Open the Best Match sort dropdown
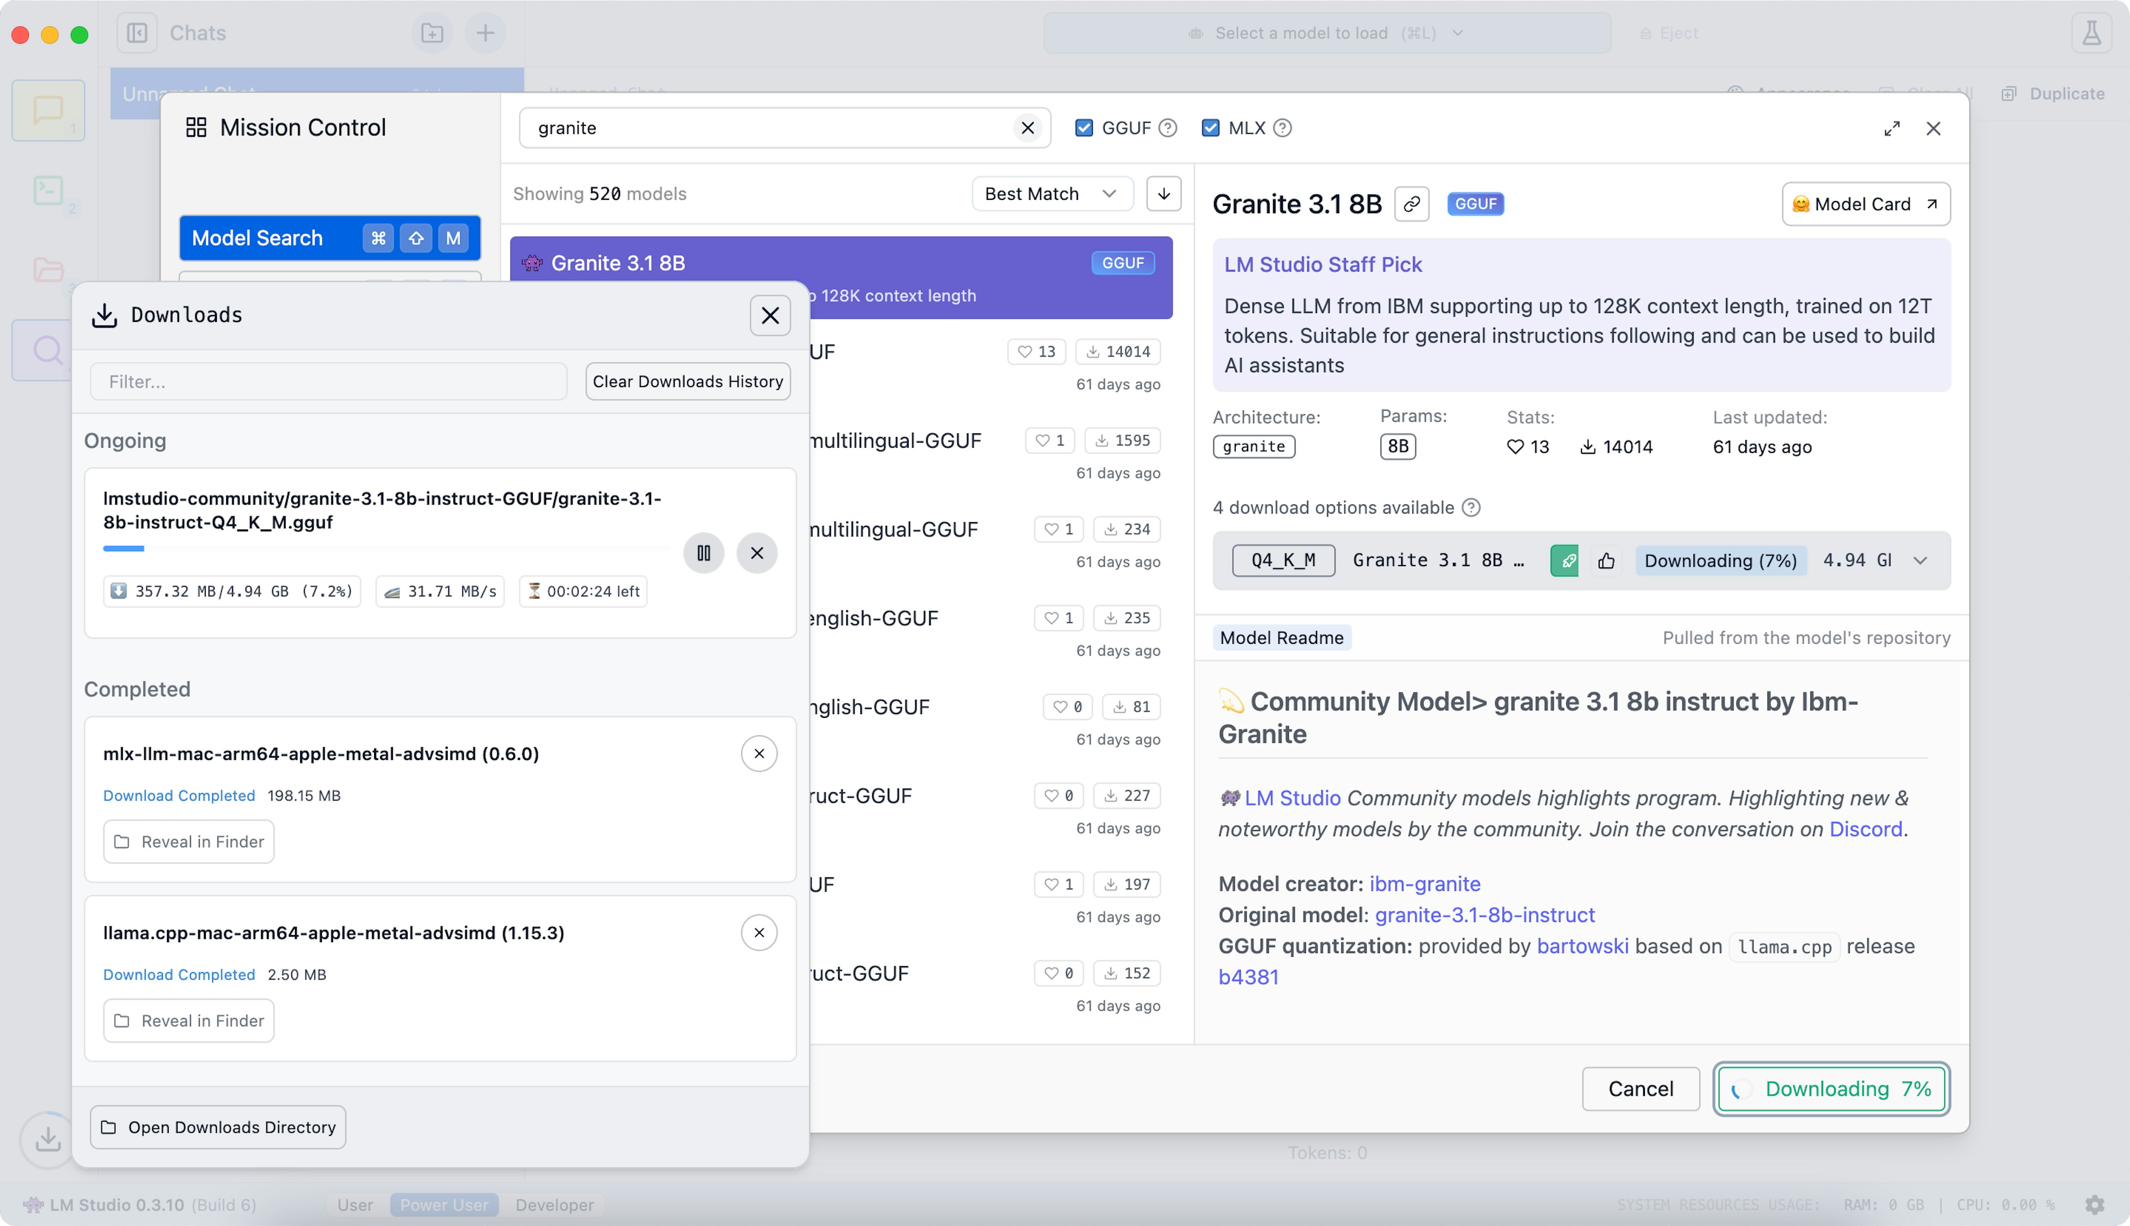 click(1051, 194)
